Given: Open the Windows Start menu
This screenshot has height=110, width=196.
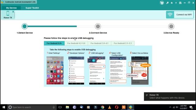Looking at the screenshot, I should pyautogui.click(x=4, y=107).
